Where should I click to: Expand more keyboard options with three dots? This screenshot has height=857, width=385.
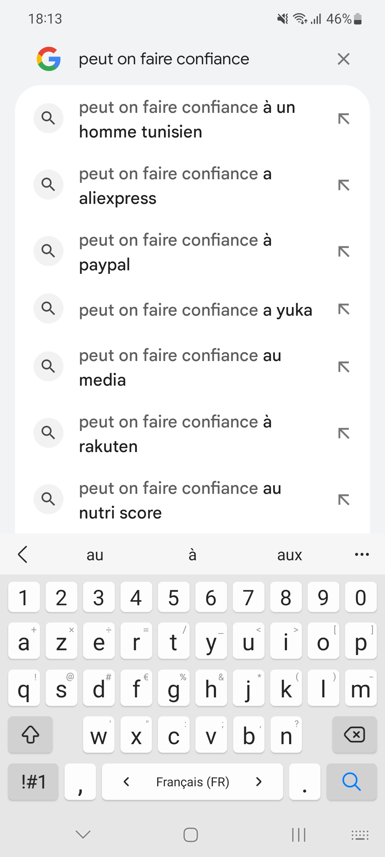(x=362, y=555)
